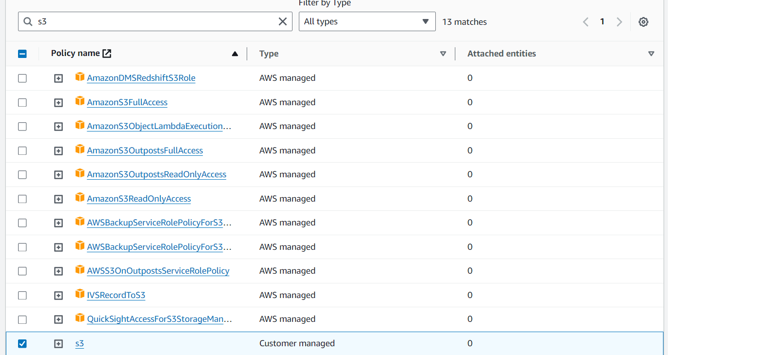The width and height of the screenshot is (780, 355).
Task: Go to previous page of results
Action: [x=585, y=22]
